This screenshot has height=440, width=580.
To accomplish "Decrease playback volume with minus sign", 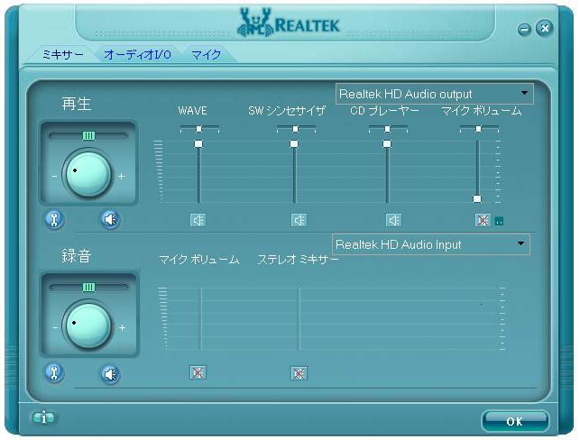I will pos(54,177).
